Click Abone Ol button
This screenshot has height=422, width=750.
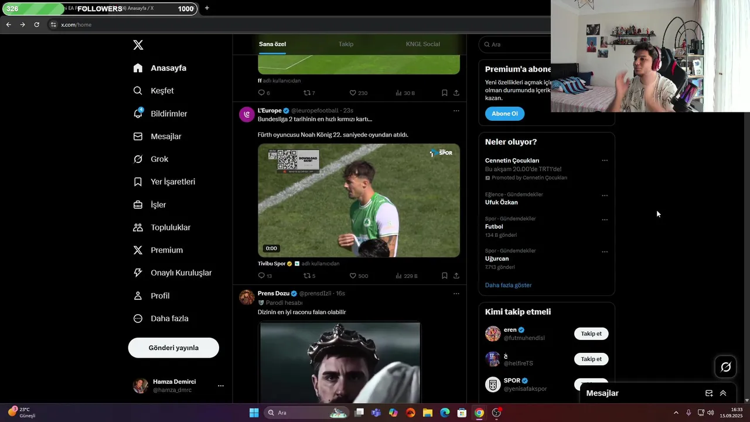504,114
